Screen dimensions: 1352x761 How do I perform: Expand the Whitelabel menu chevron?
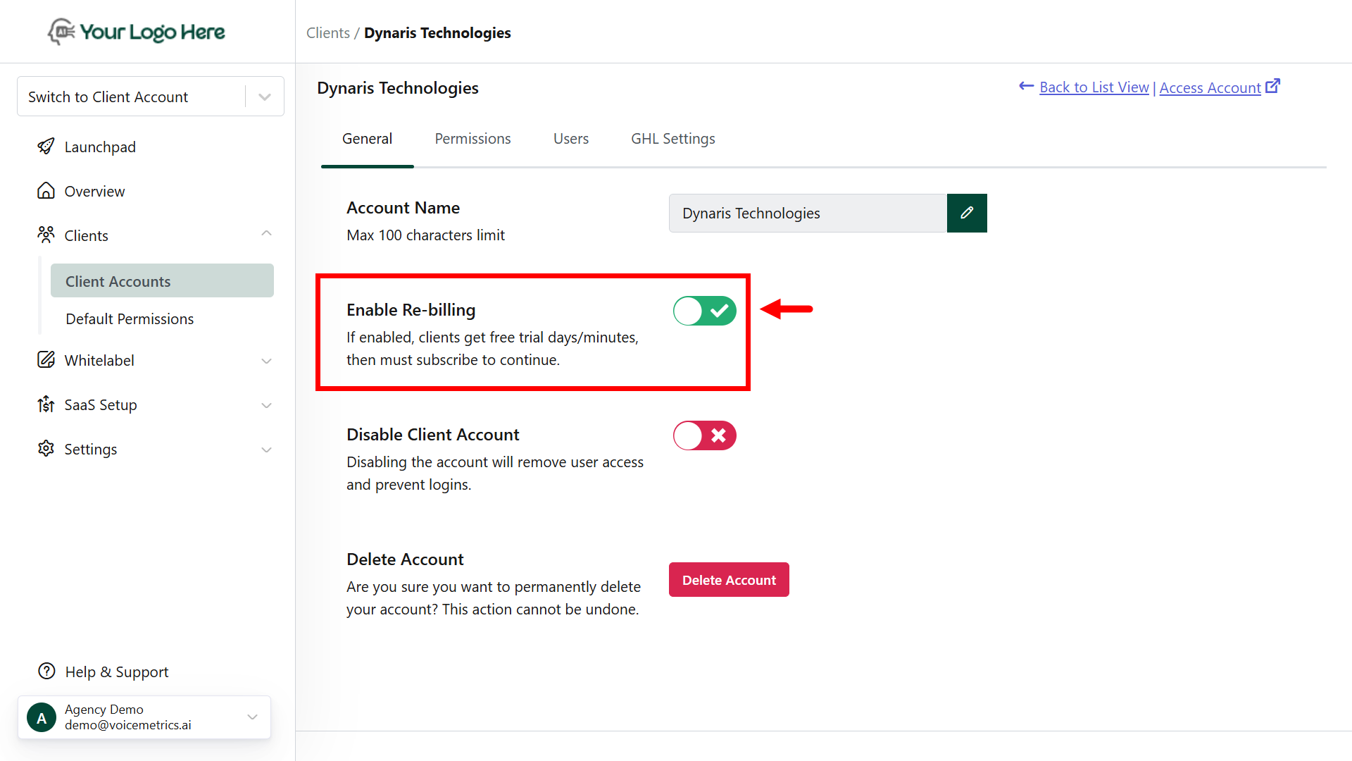point(266,361)
